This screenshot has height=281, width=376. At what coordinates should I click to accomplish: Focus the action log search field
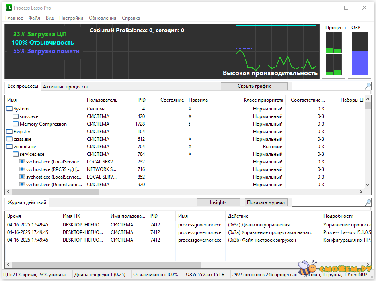[328, 202]
